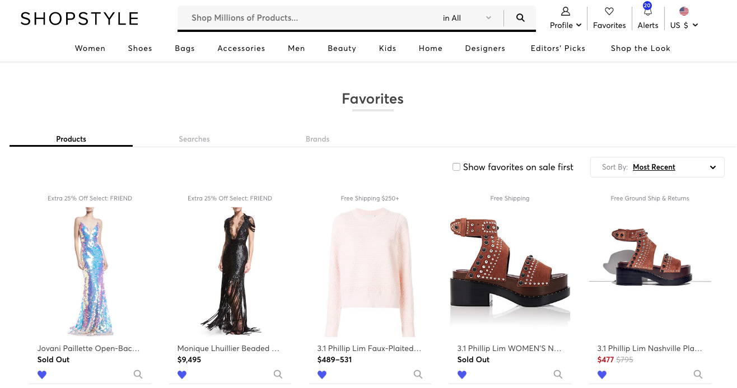Open the 3.1 Phillip Lim Nashville product link
The width and height of the screenshot is (737, 388).
tap(650, 348)
